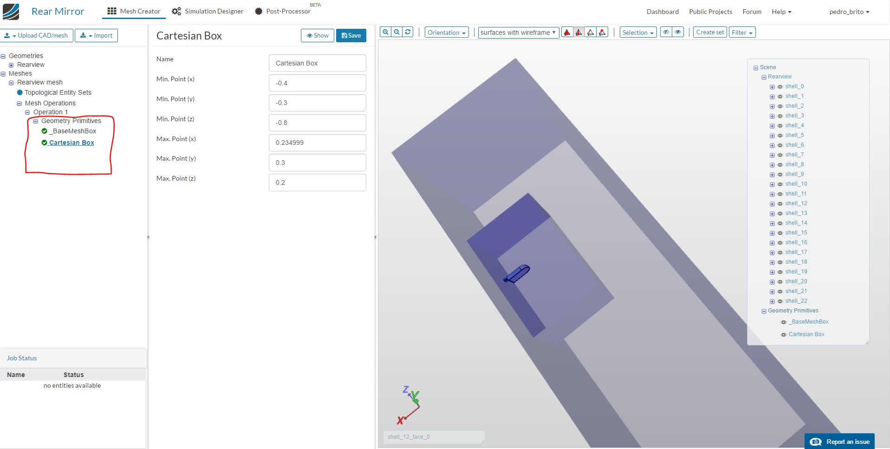Click the show all eye icon
Viewport: 890px width, 449px height.
tap(678, 32)
